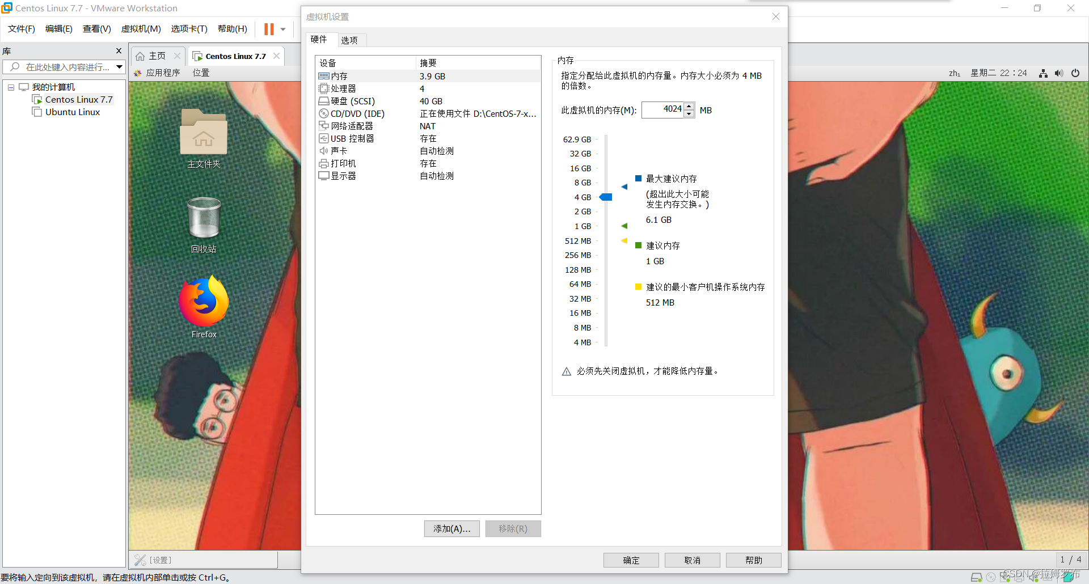This screenshot has height=584, width=1089.
Task: Switch to the 硬件 hardware tab
Action: tap(319, 40)
